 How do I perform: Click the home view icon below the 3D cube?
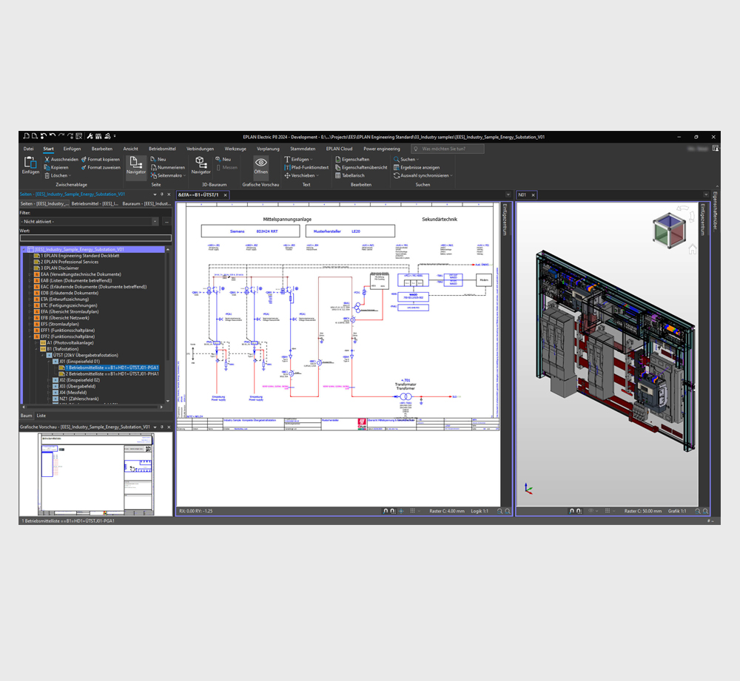(693, 249)
